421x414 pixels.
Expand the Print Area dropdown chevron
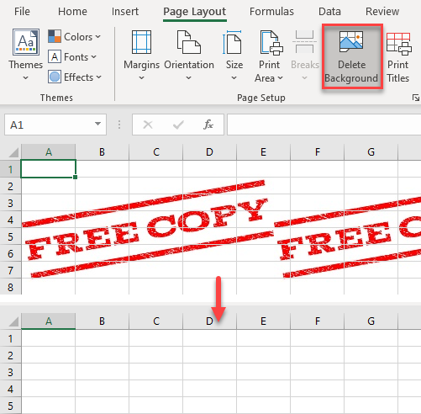pyautogui.click(x=281, y=77)
